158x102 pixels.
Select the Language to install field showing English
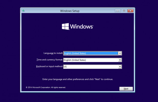[92, 53]
